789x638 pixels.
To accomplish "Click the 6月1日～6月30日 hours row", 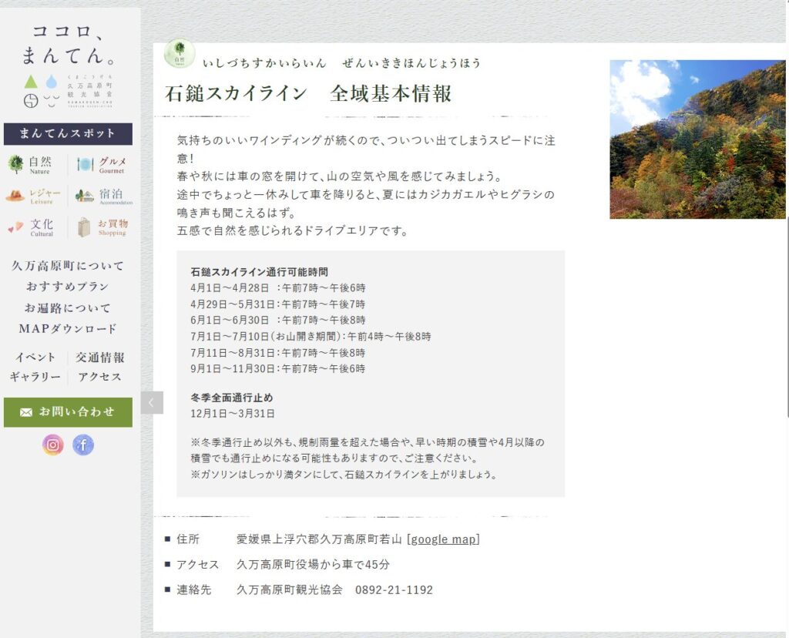I will point(277,321).
